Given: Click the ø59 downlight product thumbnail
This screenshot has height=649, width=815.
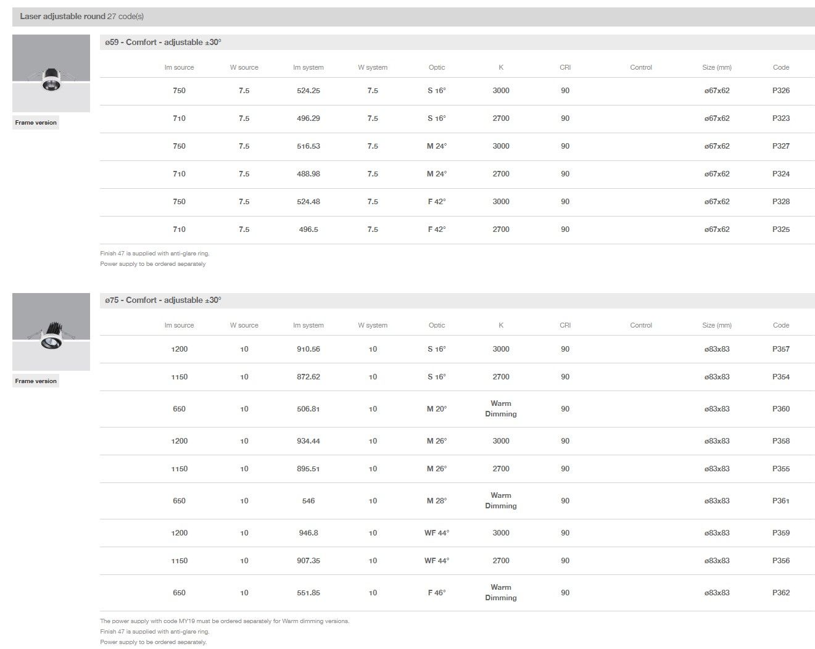Looking at the screenshot, I should (51, 73).
